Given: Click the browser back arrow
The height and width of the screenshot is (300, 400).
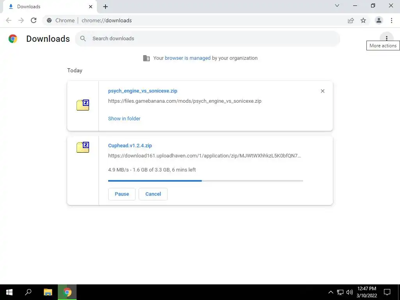Looking at the screenshot, I should click(9, 20).
